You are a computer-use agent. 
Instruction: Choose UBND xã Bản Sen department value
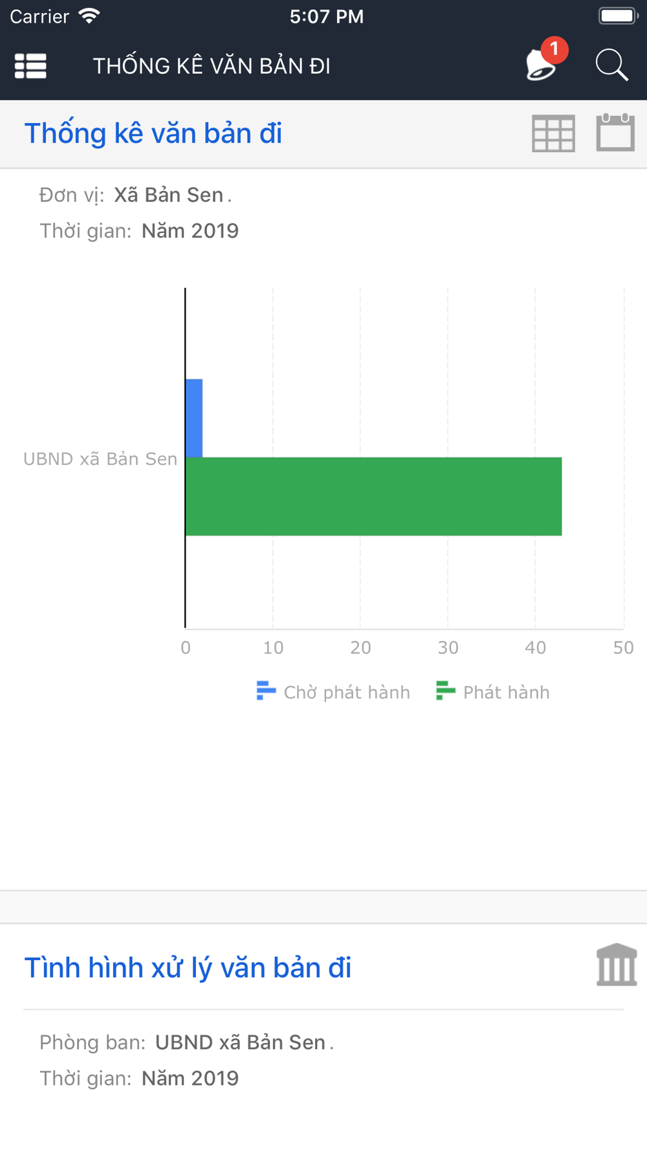(x=240, y=1042)
